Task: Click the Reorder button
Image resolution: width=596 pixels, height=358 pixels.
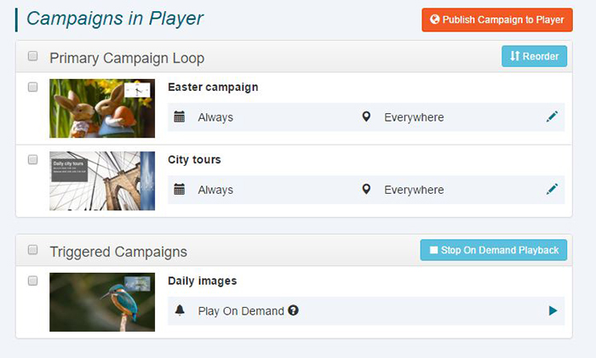Action: (534, 56)
